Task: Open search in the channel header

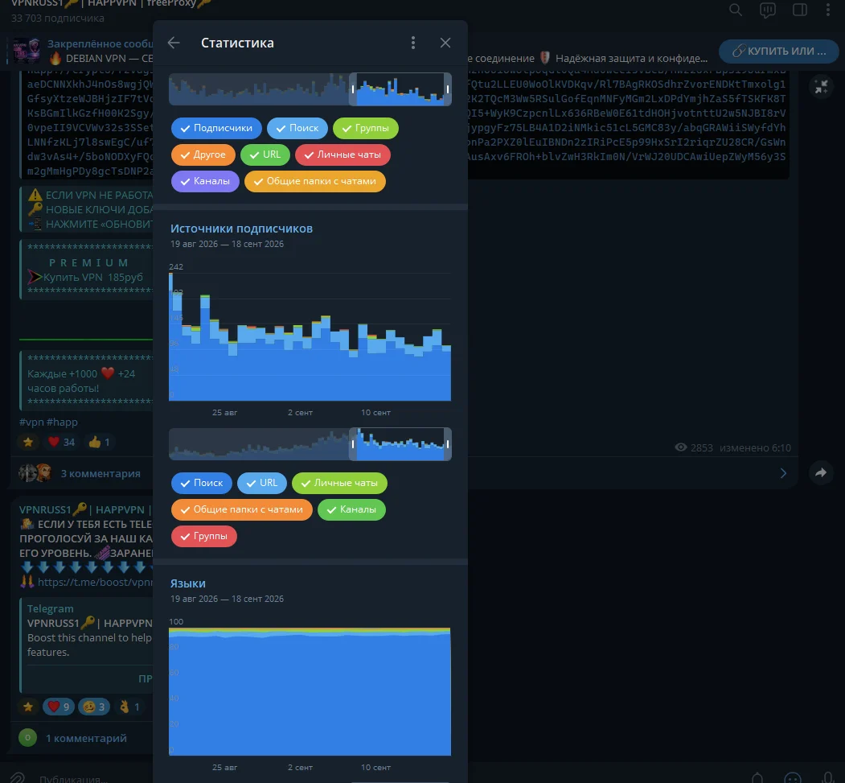Action: point(736,10)
